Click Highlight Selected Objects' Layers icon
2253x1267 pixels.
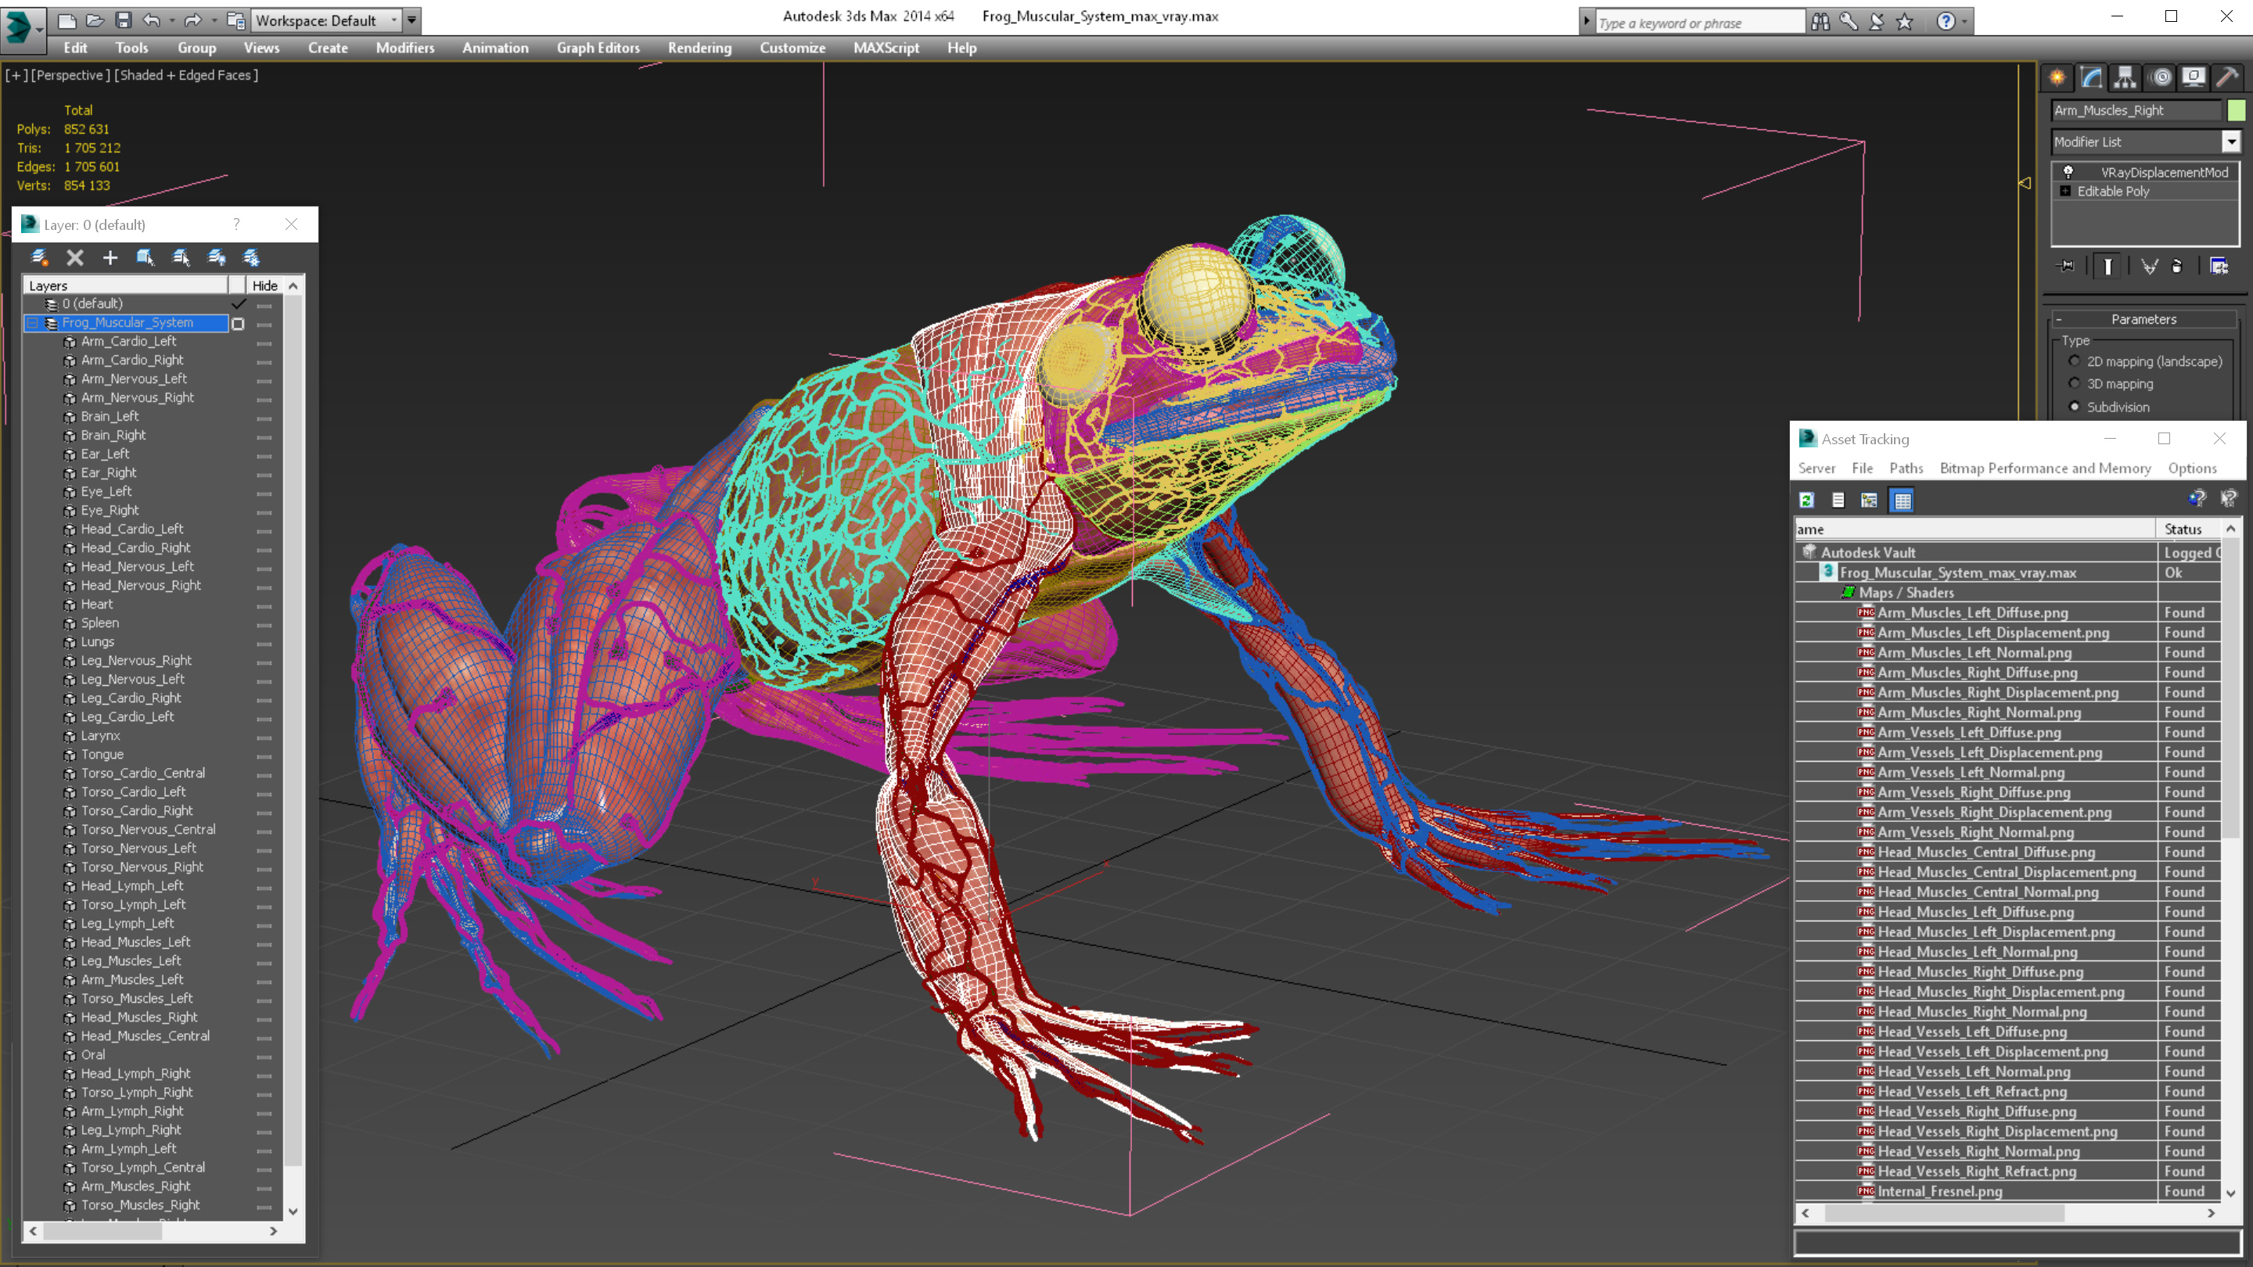pyautogui.click(x=181, y=257)
